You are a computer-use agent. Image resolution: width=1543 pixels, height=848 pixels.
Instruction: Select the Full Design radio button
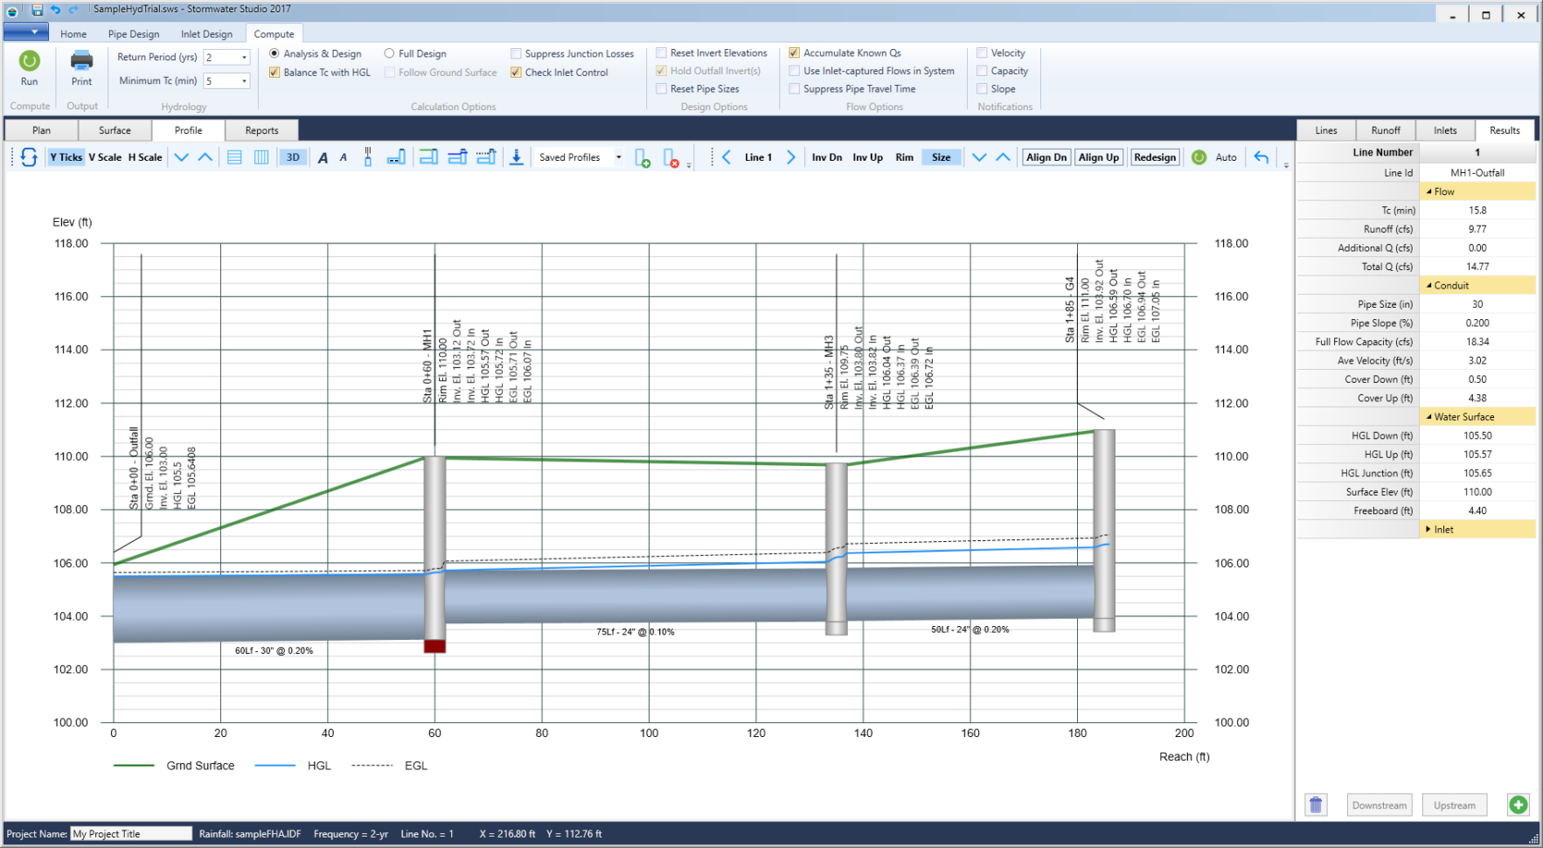[x=389, y=53]
